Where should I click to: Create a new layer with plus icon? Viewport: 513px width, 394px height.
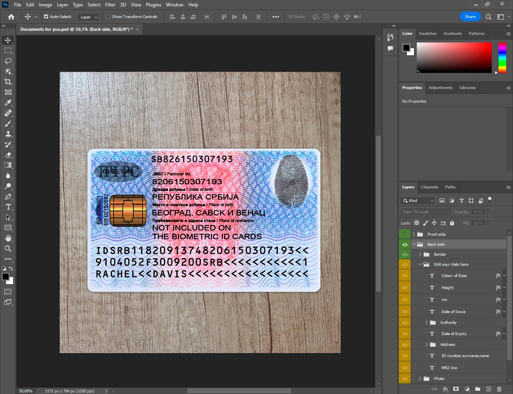click(x=489, y=389)
